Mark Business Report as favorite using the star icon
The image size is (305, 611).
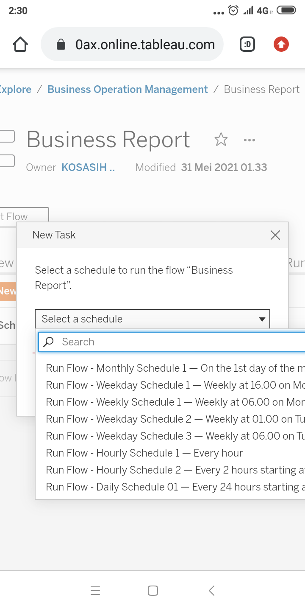pos(221,139)
